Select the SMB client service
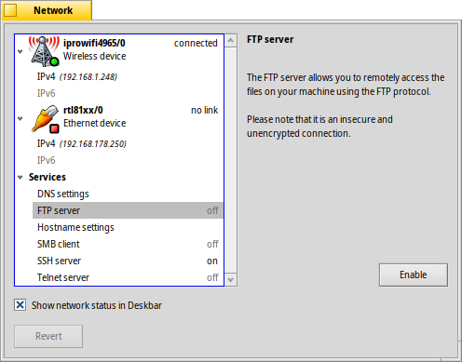462x362 pixels. coord(128,244)
